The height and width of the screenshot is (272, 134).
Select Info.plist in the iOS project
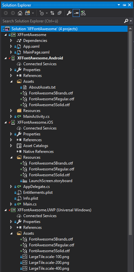31,198
